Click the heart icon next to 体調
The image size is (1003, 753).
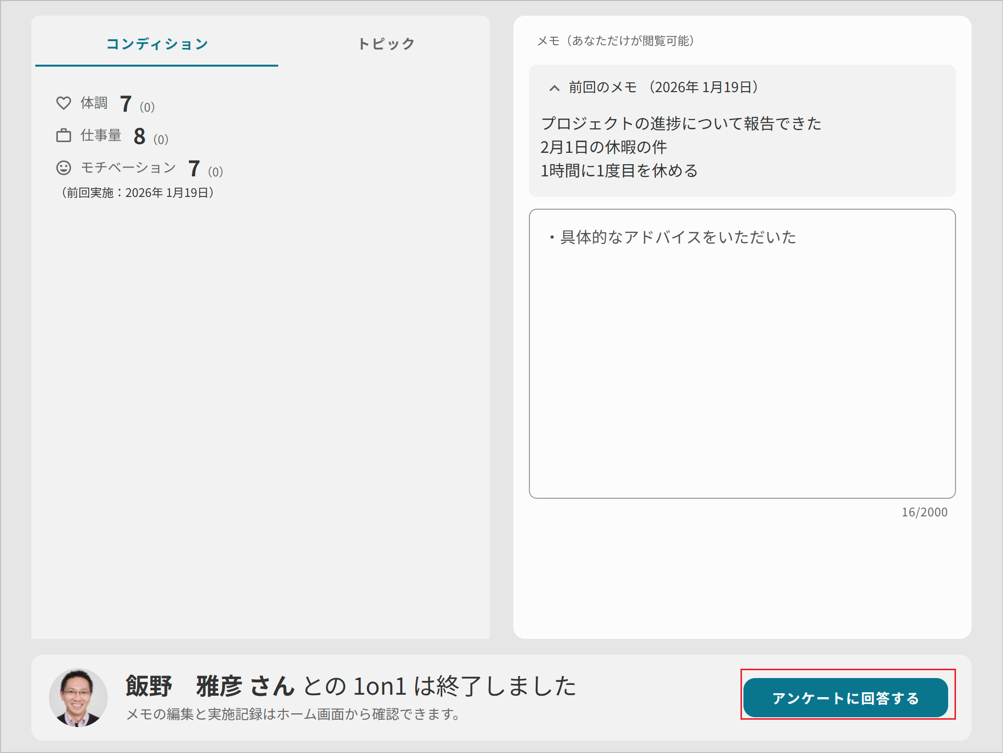coord(64,102)
